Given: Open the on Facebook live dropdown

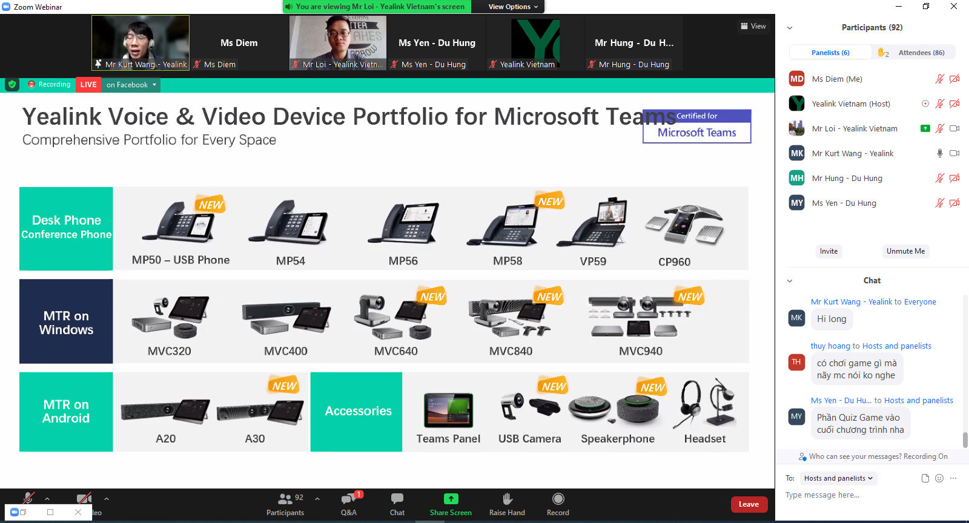Looking at the screenshot, I should [x=131, y=85].
